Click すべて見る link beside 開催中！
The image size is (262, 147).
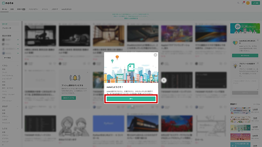click(257, 104)
